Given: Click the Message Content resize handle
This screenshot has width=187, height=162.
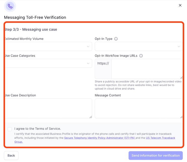Looking at the screenshot, I should pos(181,117).
